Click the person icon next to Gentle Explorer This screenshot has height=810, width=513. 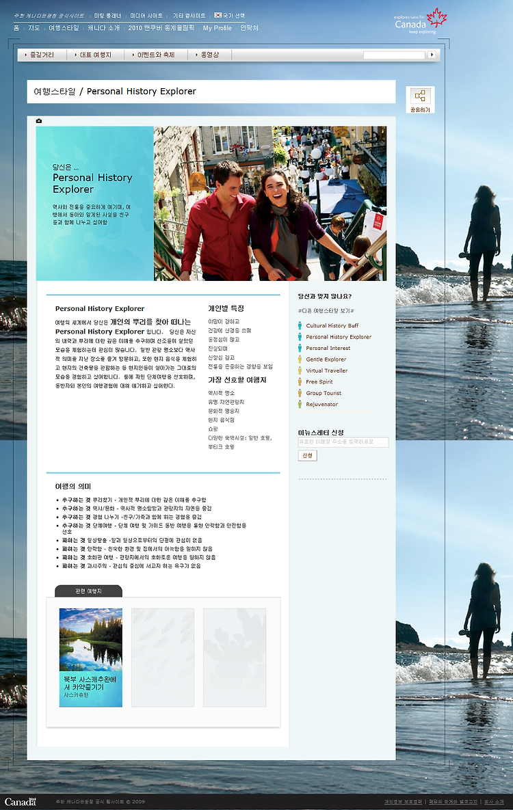[x=300, y=360]
